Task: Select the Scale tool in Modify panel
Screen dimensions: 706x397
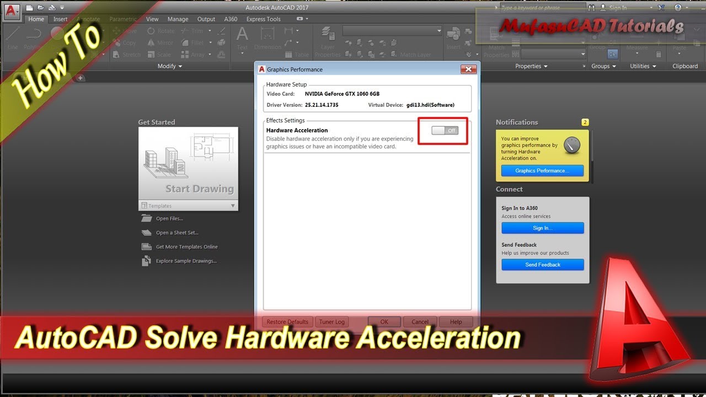Action: [x=159, y=55]
